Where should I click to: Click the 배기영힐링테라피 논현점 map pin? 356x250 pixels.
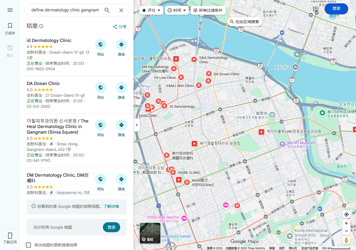point(194,144)
